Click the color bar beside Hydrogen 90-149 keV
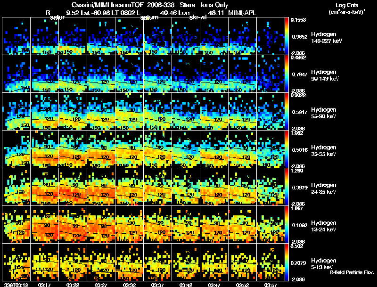 point(287,74)
